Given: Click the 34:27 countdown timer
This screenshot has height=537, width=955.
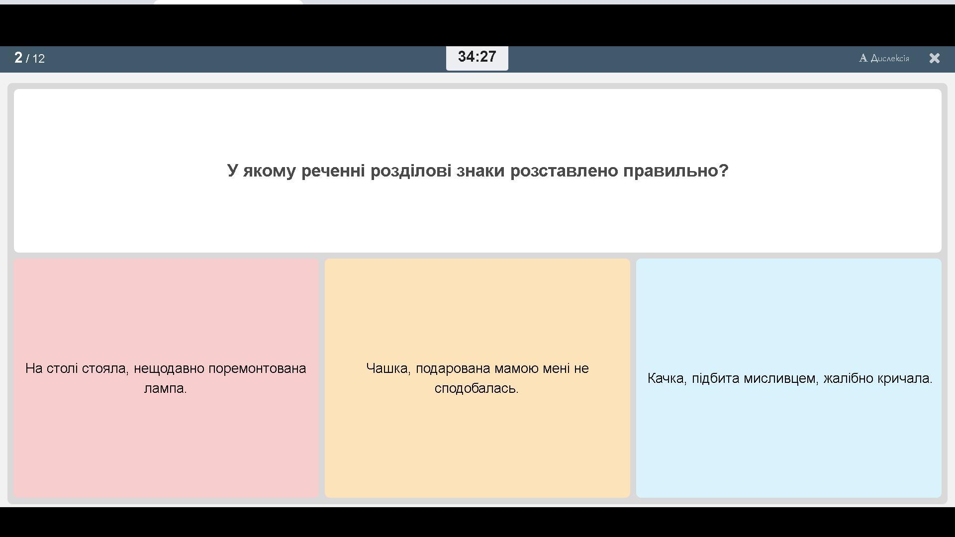Looking at the screenshot, I should pos(477,57).
